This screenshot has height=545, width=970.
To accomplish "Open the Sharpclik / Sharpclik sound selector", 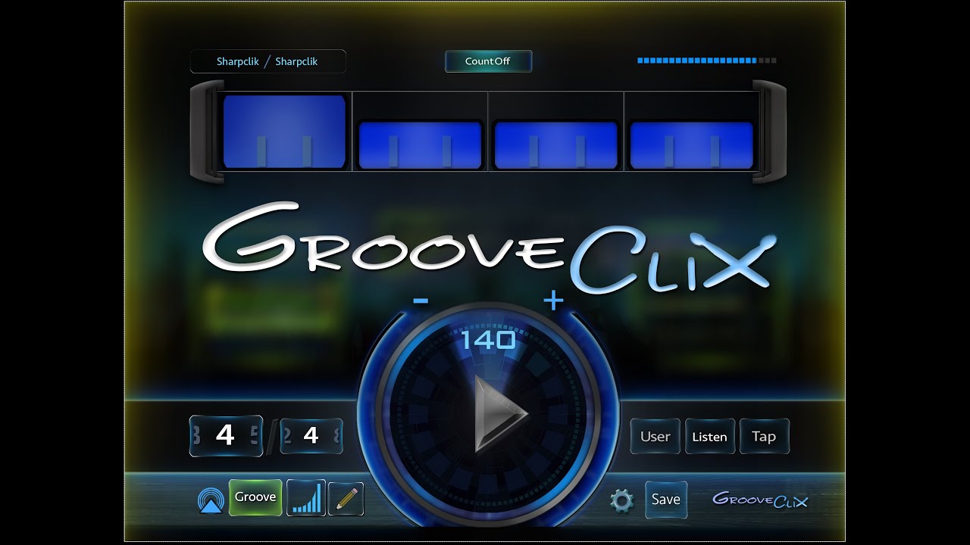I will [x=268, y=61].
